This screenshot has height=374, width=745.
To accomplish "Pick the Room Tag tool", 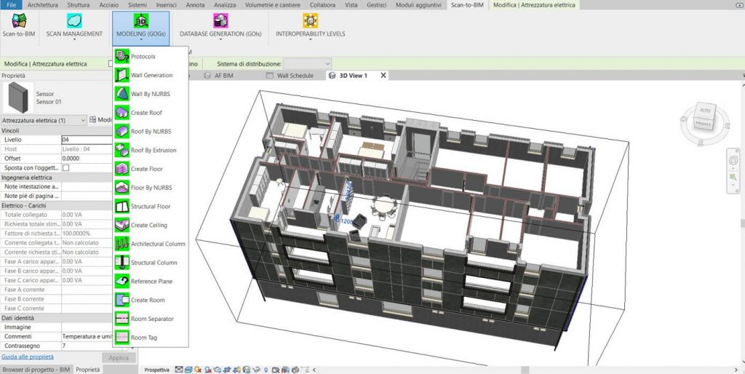I will tap(144, 338).
